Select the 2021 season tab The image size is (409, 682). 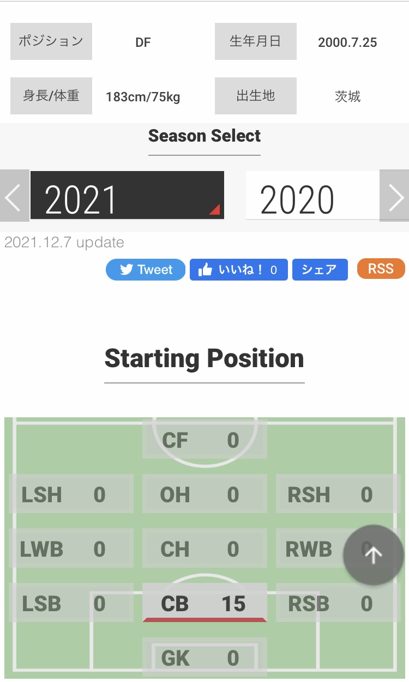127,196
